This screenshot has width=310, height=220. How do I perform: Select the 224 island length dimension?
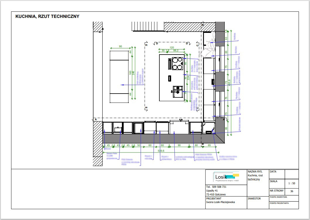[189, 78]
